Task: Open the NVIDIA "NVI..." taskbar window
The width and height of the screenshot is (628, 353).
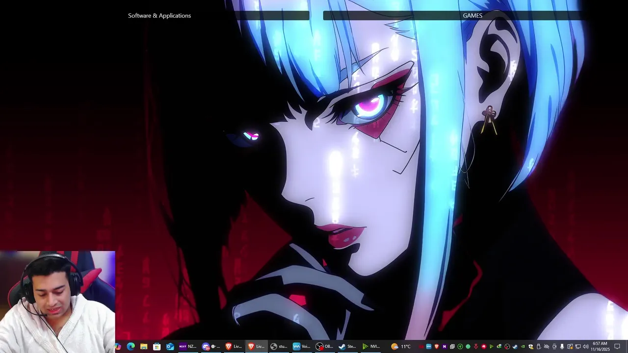Action: click(370, 347)
